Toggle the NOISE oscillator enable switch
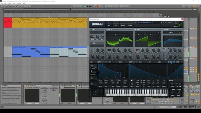 91,43
